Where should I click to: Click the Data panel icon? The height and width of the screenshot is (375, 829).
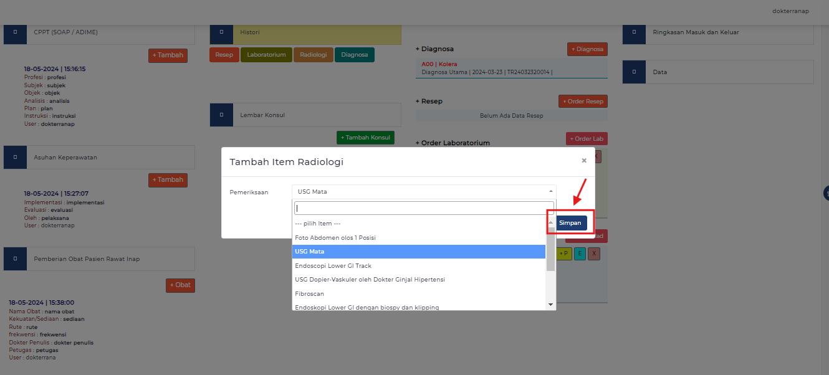pos(634,72)
